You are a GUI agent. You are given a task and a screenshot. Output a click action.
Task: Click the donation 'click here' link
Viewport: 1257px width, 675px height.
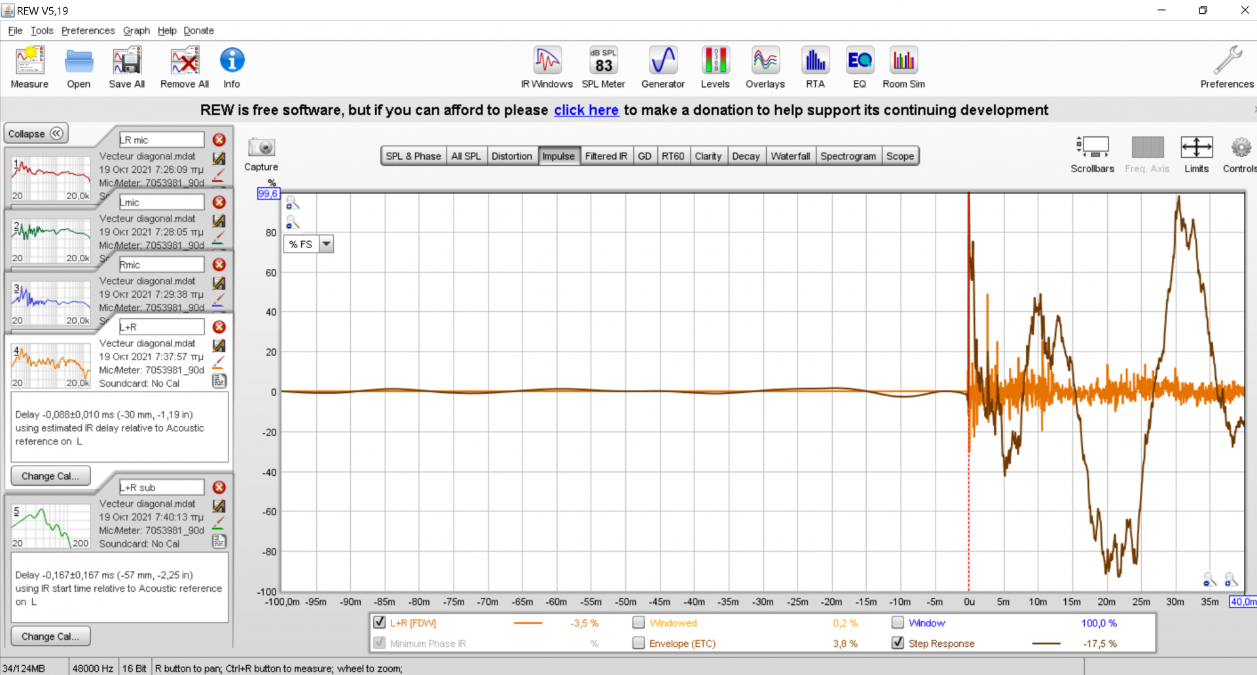(586, 110)
